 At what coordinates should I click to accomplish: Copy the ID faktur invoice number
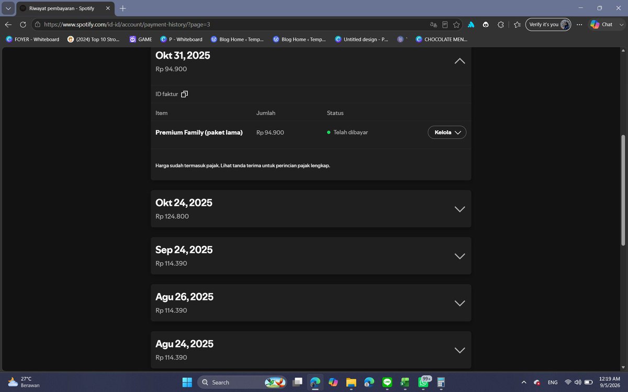(184, 94)
